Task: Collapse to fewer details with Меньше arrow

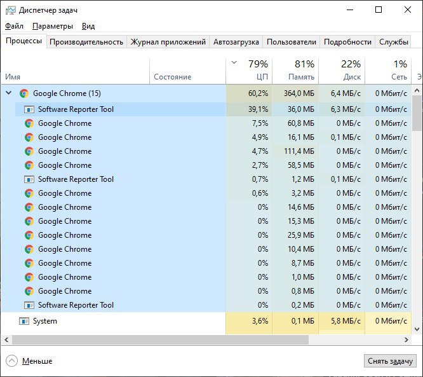Action: (x=11, y=361)
